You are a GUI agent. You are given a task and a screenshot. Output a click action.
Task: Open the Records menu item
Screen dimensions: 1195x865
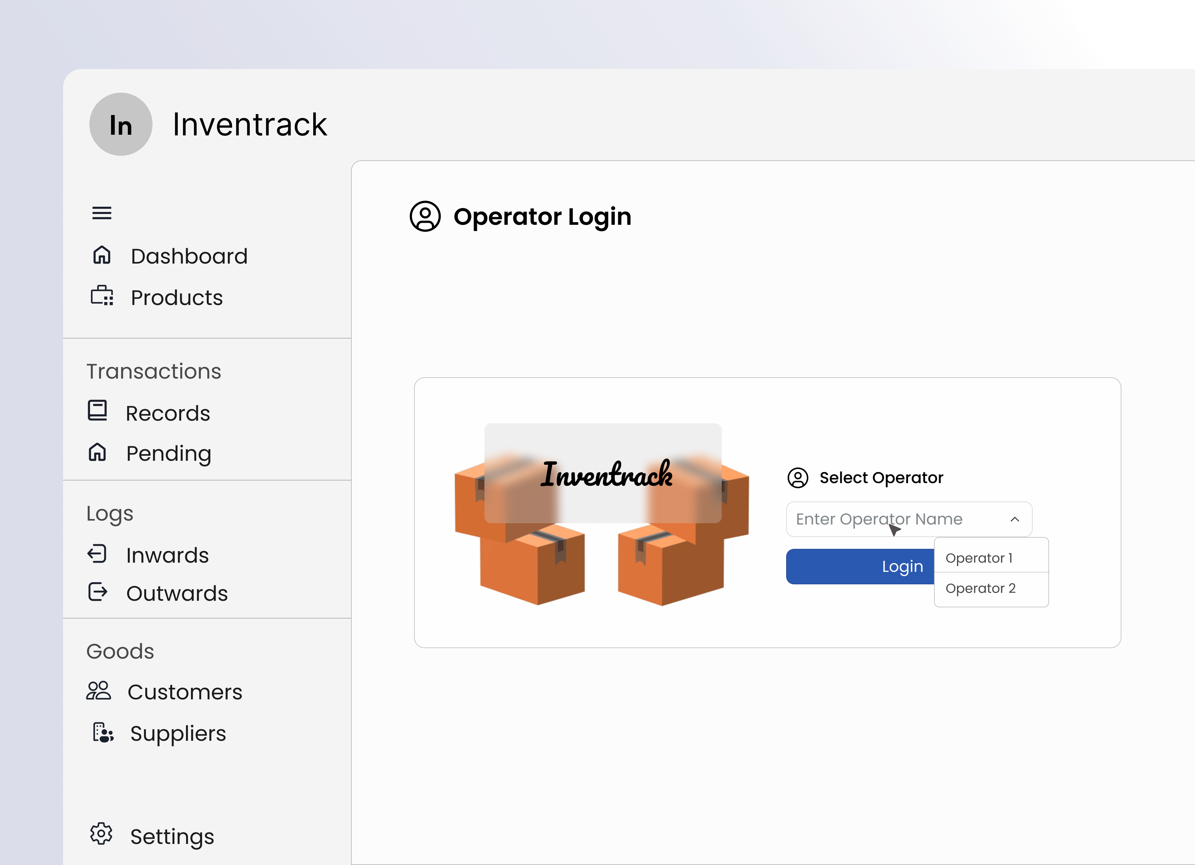168,413
